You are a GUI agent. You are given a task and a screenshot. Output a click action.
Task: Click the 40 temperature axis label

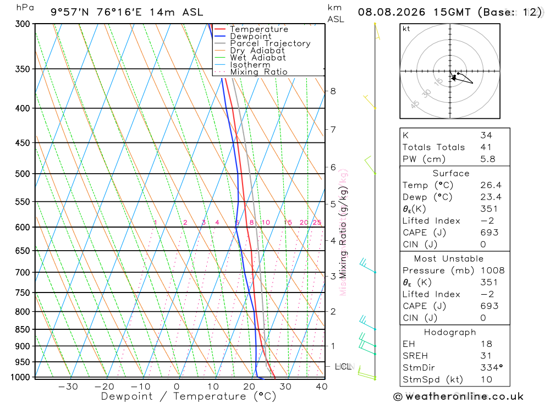[322, 387]
